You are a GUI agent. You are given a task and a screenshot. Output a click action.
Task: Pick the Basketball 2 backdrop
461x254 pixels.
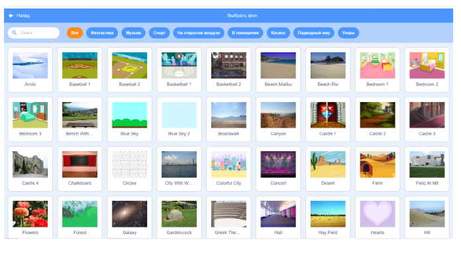229,70
